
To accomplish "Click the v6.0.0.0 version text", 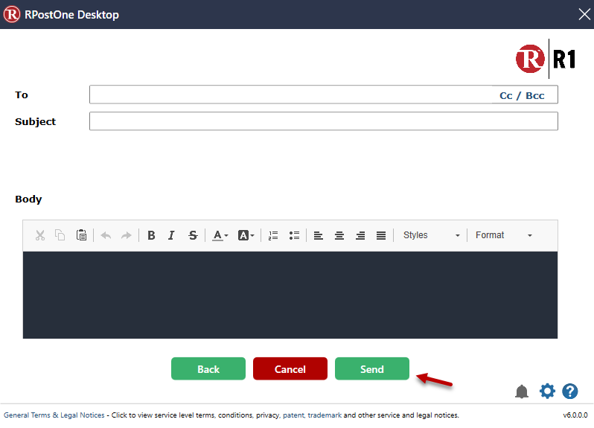I will coord(575,415).
